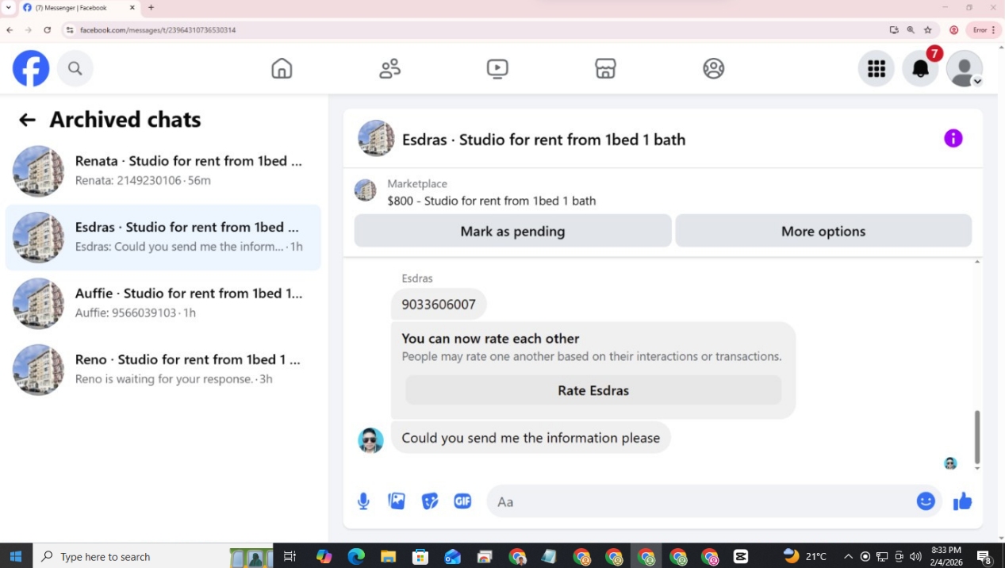Go to the Facebook logo home
The width and height of the screenshot is (1005, 568).
click(31, 68)
